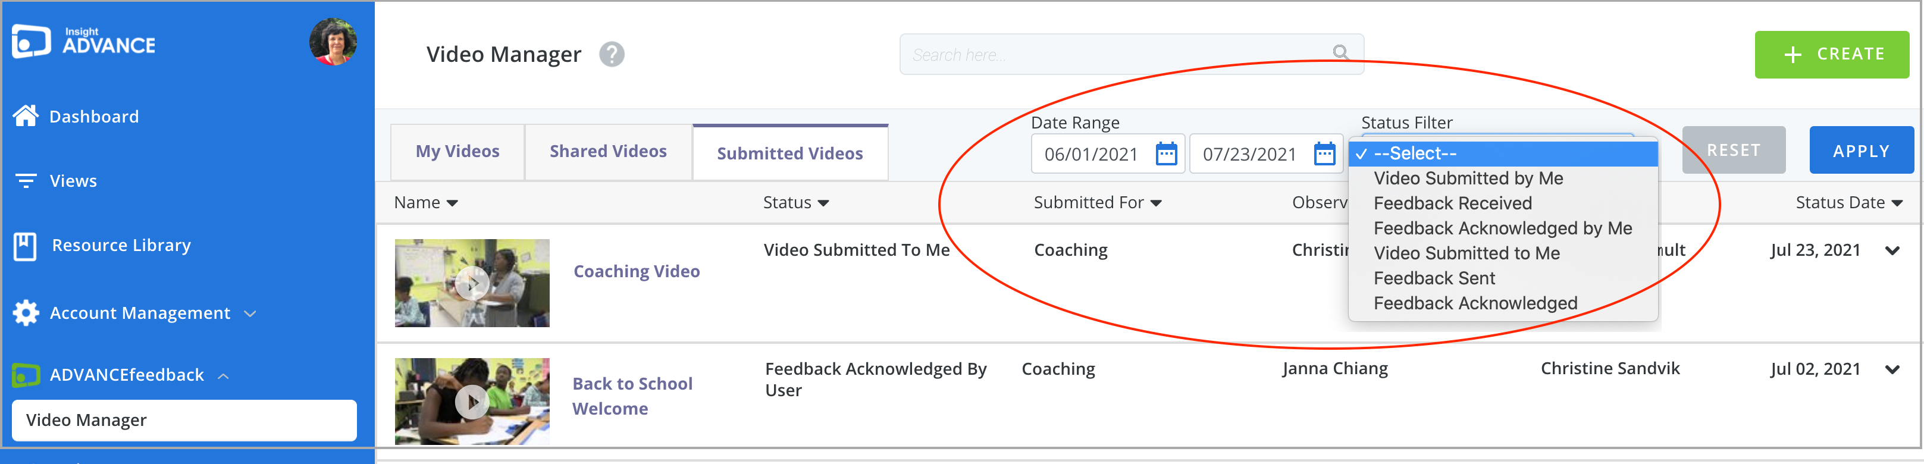Viewport: 1924px width, 464px height.
Task: Switch to the My Videos tab
Action: (x=457, y=152)
